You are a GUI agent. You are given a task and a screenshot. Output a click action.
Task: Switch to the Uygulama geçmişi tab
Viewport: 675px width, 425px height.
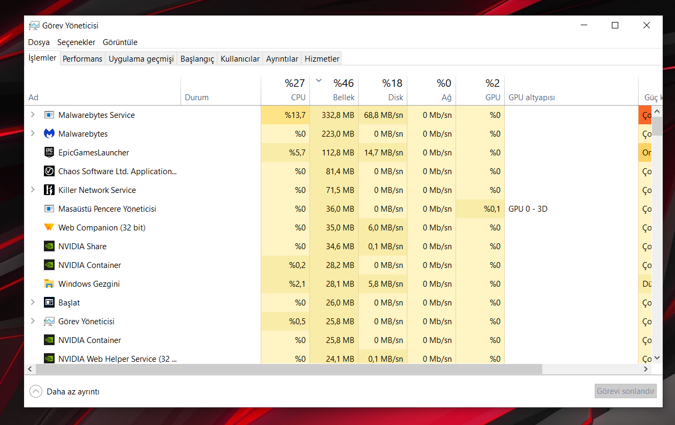[x=141, y=59]
